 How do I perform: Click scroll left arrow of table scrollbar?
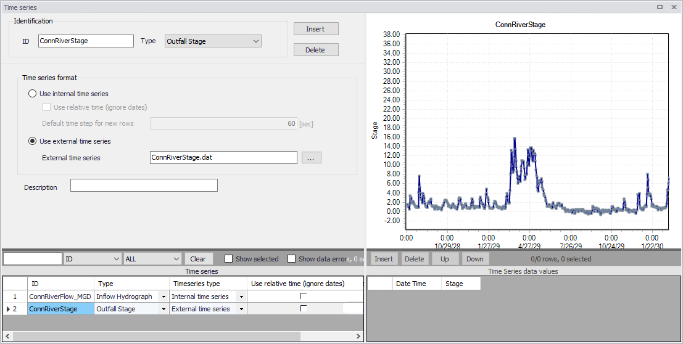click(x=7, y=336)
